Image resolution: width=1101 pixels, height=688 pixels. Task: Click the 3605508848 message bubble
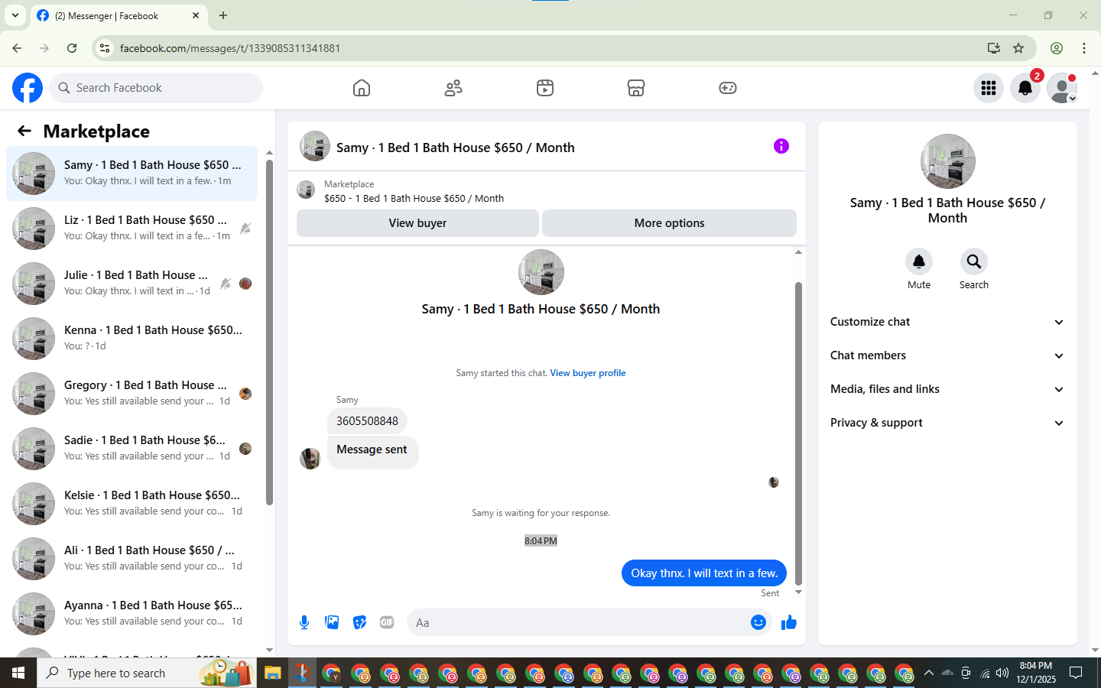367,421
